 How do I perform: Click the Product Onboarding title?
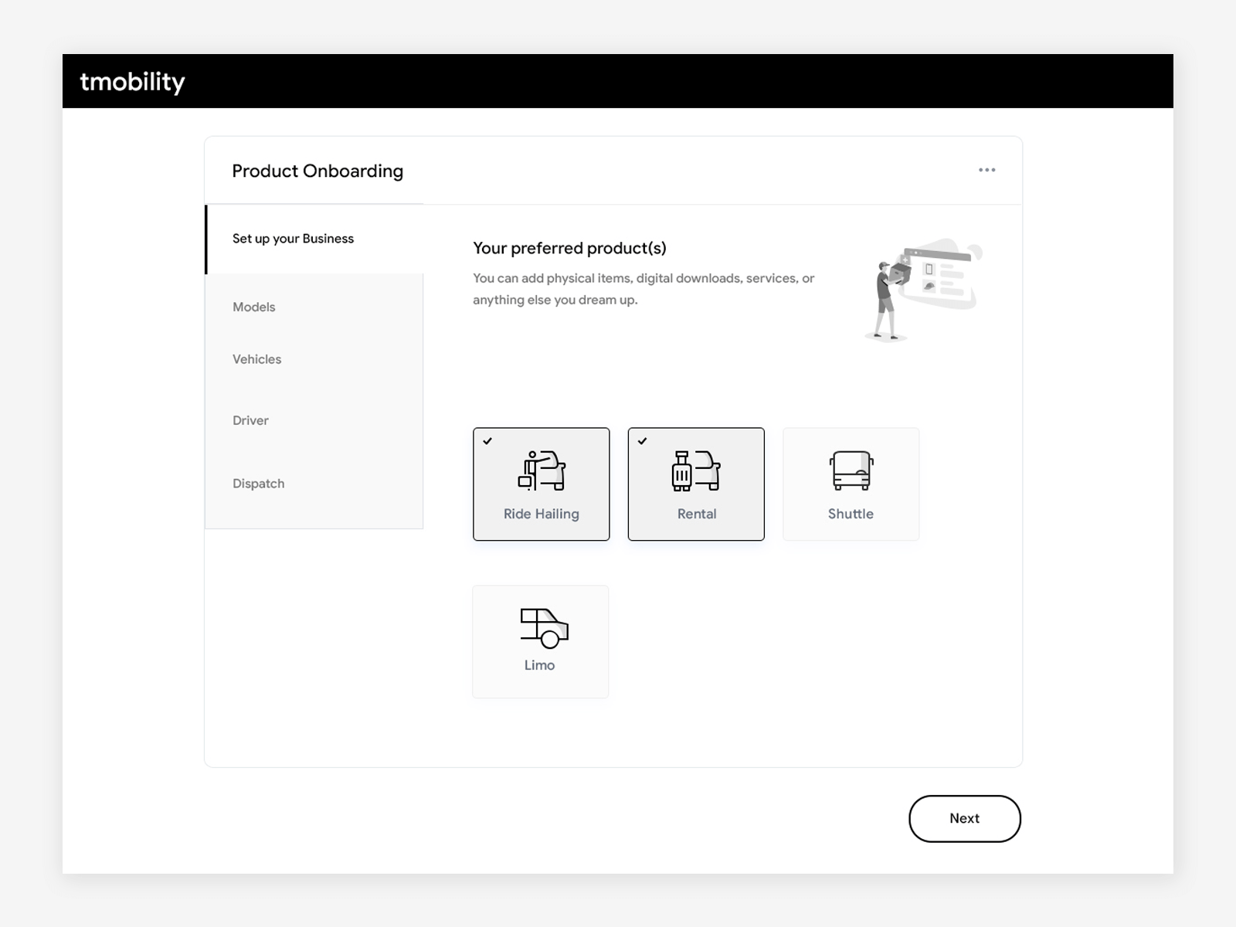pos(317,171)
